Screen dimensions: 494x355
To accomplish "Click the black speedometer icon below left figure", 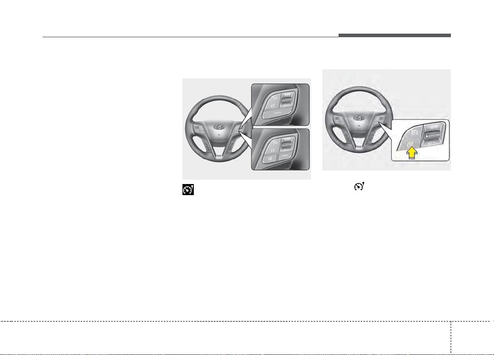I will 187,190.
